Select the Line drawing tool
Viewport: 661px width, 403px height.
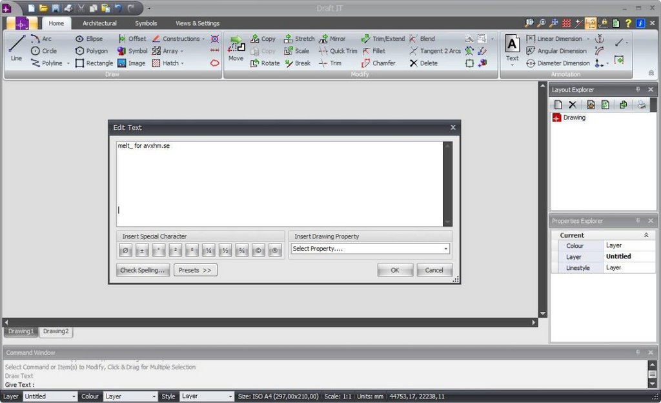(16, 49)
